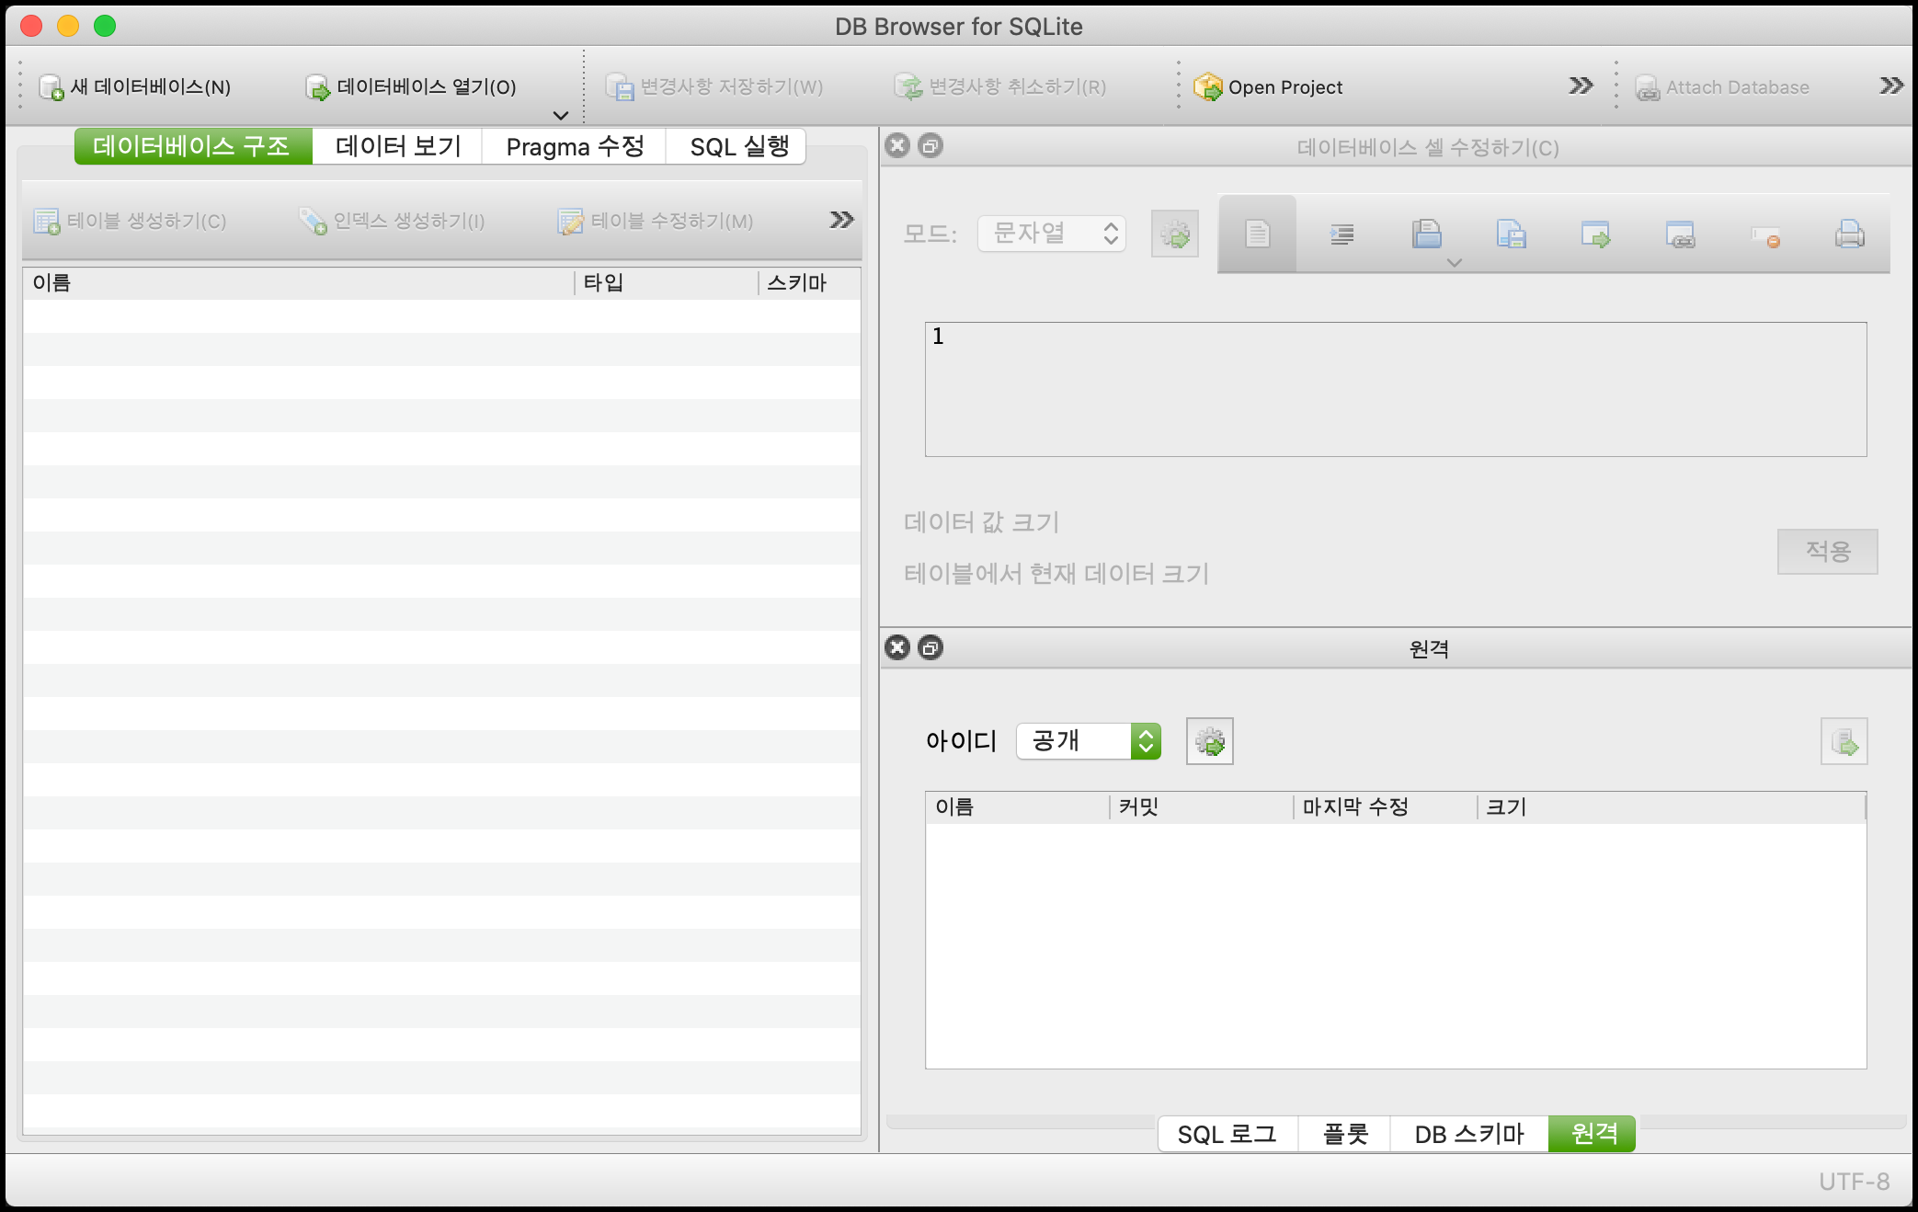Click the window icon with the chain link
The width and height of the screenshot is (1918, 1212).
click(1680, 235)
